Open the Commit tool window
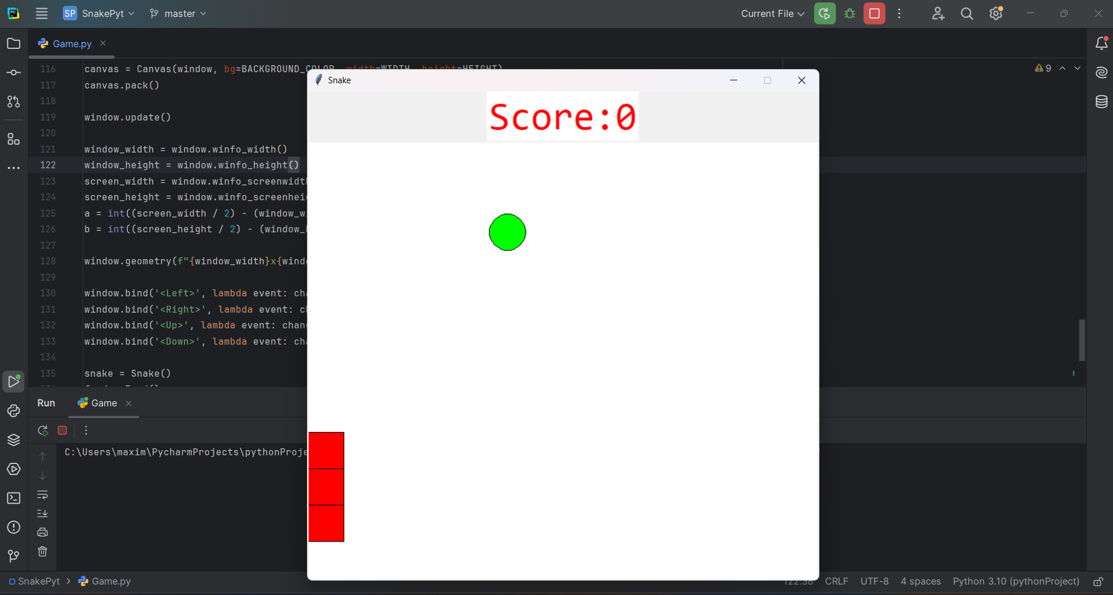This screenshot has width=1113, height=595. [13, 73]
